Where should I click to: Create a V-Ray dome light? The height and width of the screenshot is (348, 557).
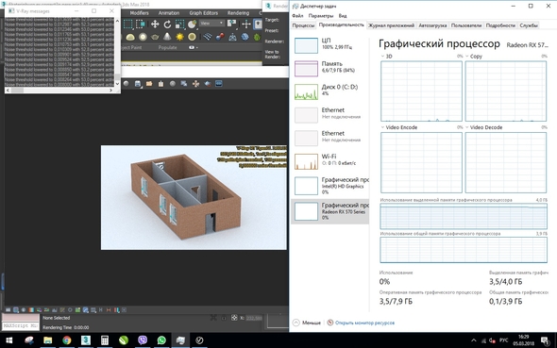130,37
